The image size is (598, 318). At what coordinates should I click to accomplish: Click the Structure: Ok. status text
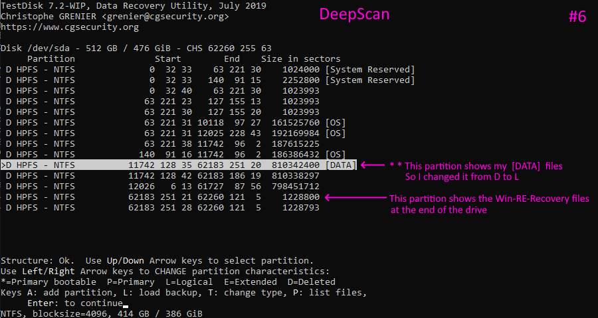coord(38,261)
